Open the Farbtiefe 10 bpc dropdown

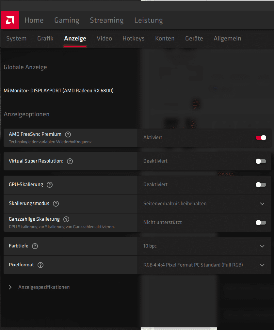pyautogui.click(x=204, y=246)
